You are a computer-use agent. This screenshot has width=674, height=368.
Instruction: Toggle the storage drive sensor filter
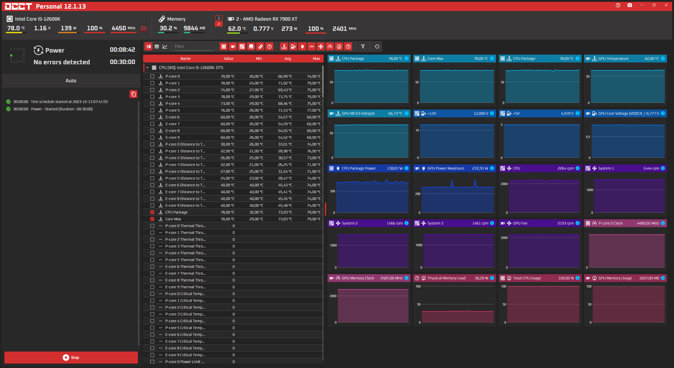[x=251, y=47]
